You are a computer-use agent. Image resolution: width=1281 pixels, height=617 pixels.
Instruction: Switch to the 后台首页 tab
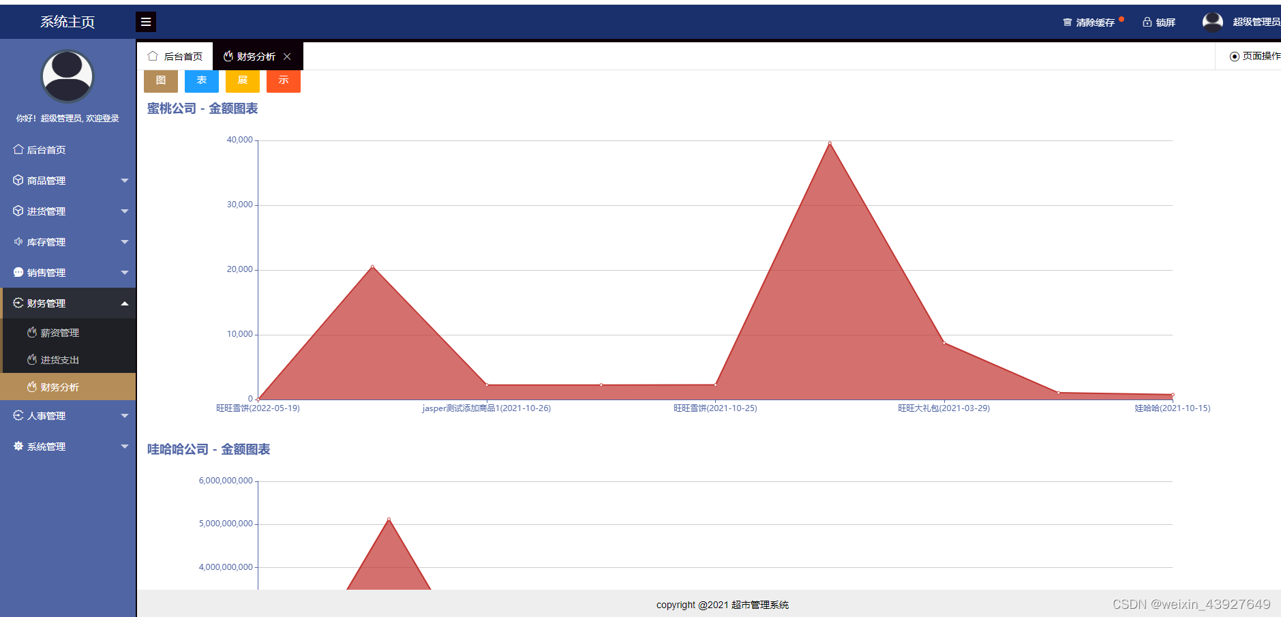175,57
